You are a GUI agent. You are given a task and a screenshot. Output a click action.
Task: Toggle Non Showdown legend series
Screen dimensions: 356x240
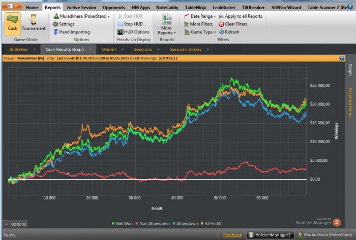153,223
